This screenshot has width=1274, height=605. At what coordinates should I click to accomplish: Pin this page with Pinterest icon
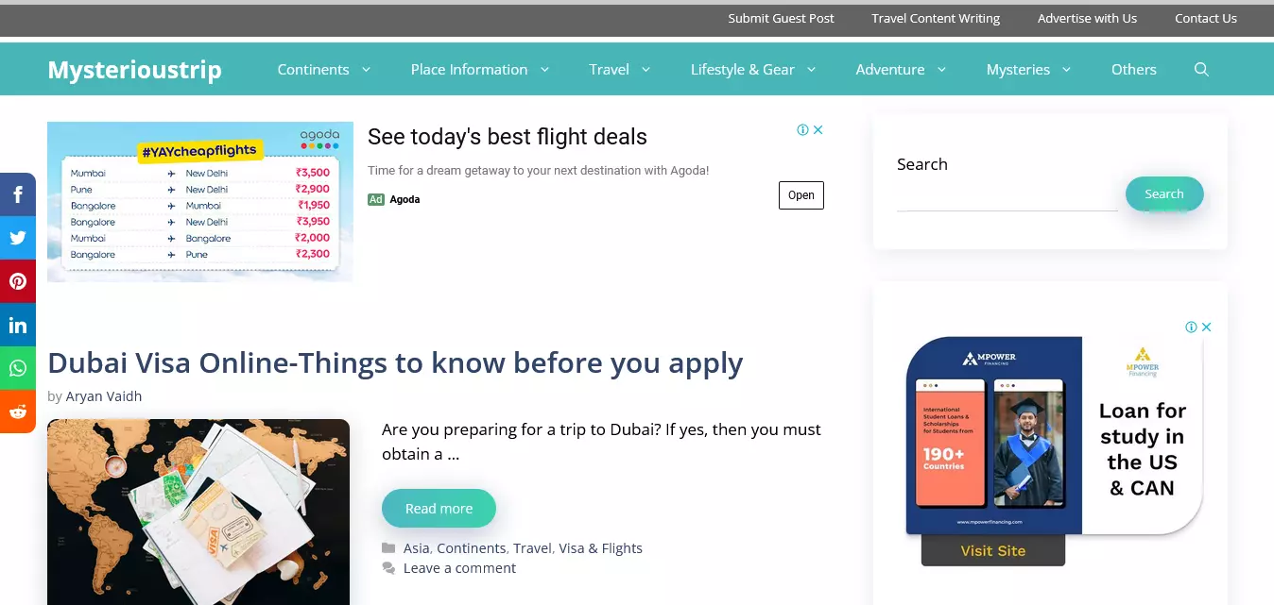tap(18, 281)
